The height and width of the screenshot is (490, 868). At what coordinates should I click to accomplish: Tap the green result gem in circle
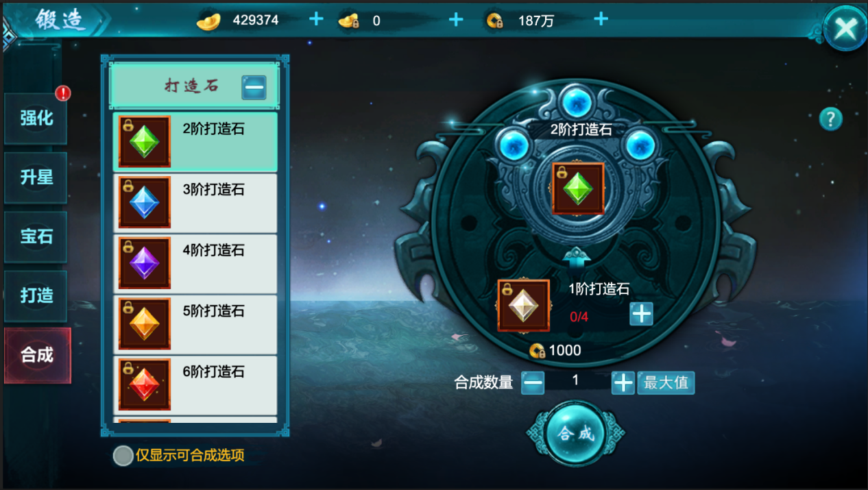coord(578,188)
